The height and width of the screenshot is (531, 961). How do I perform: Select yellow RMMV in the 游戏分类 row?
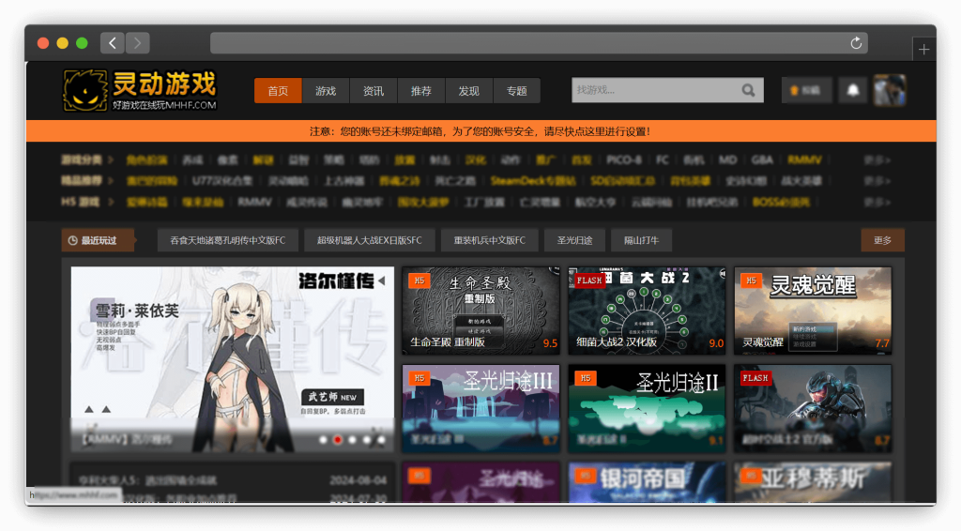click(x=804, y=159)
